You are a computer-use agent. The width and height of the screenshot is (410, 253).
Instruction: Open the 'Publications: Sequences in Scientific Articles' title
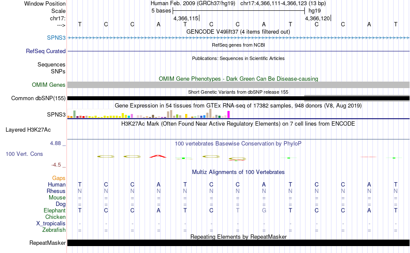238,58
